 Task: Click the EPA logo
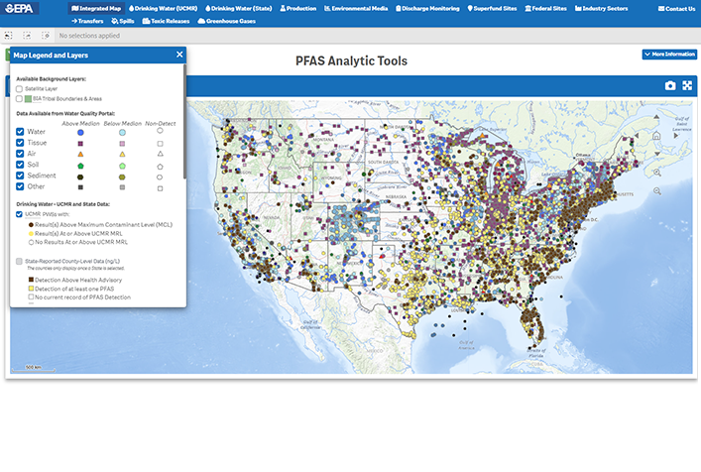click(20, 8)
